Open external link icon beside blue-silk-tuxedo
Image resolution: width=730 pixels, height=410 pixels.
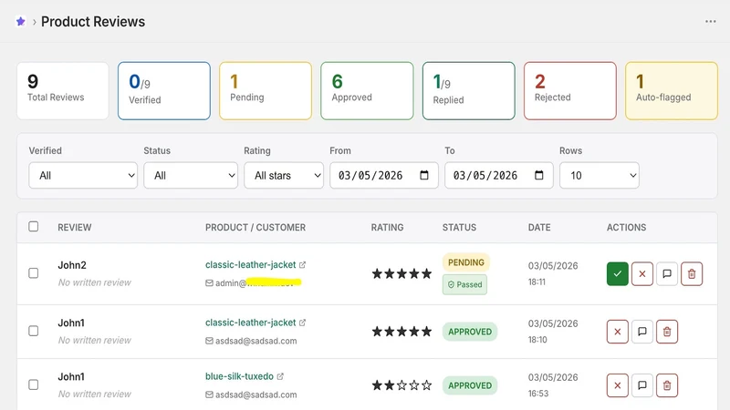(280, 376)
